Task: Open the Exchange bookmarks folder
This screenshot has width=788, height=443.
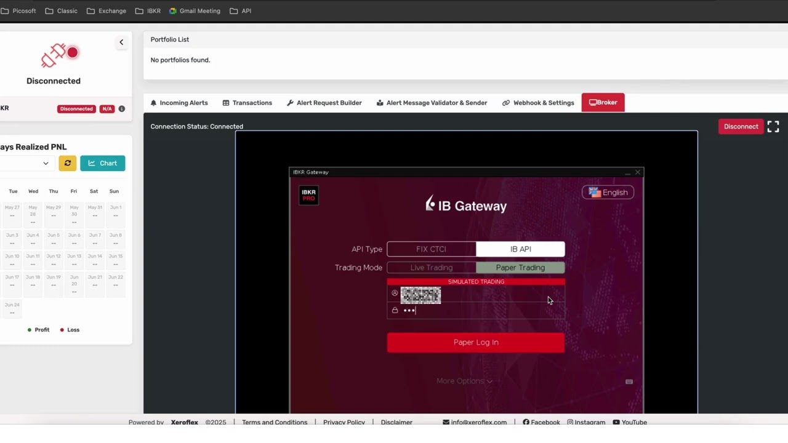Action: 106,11
